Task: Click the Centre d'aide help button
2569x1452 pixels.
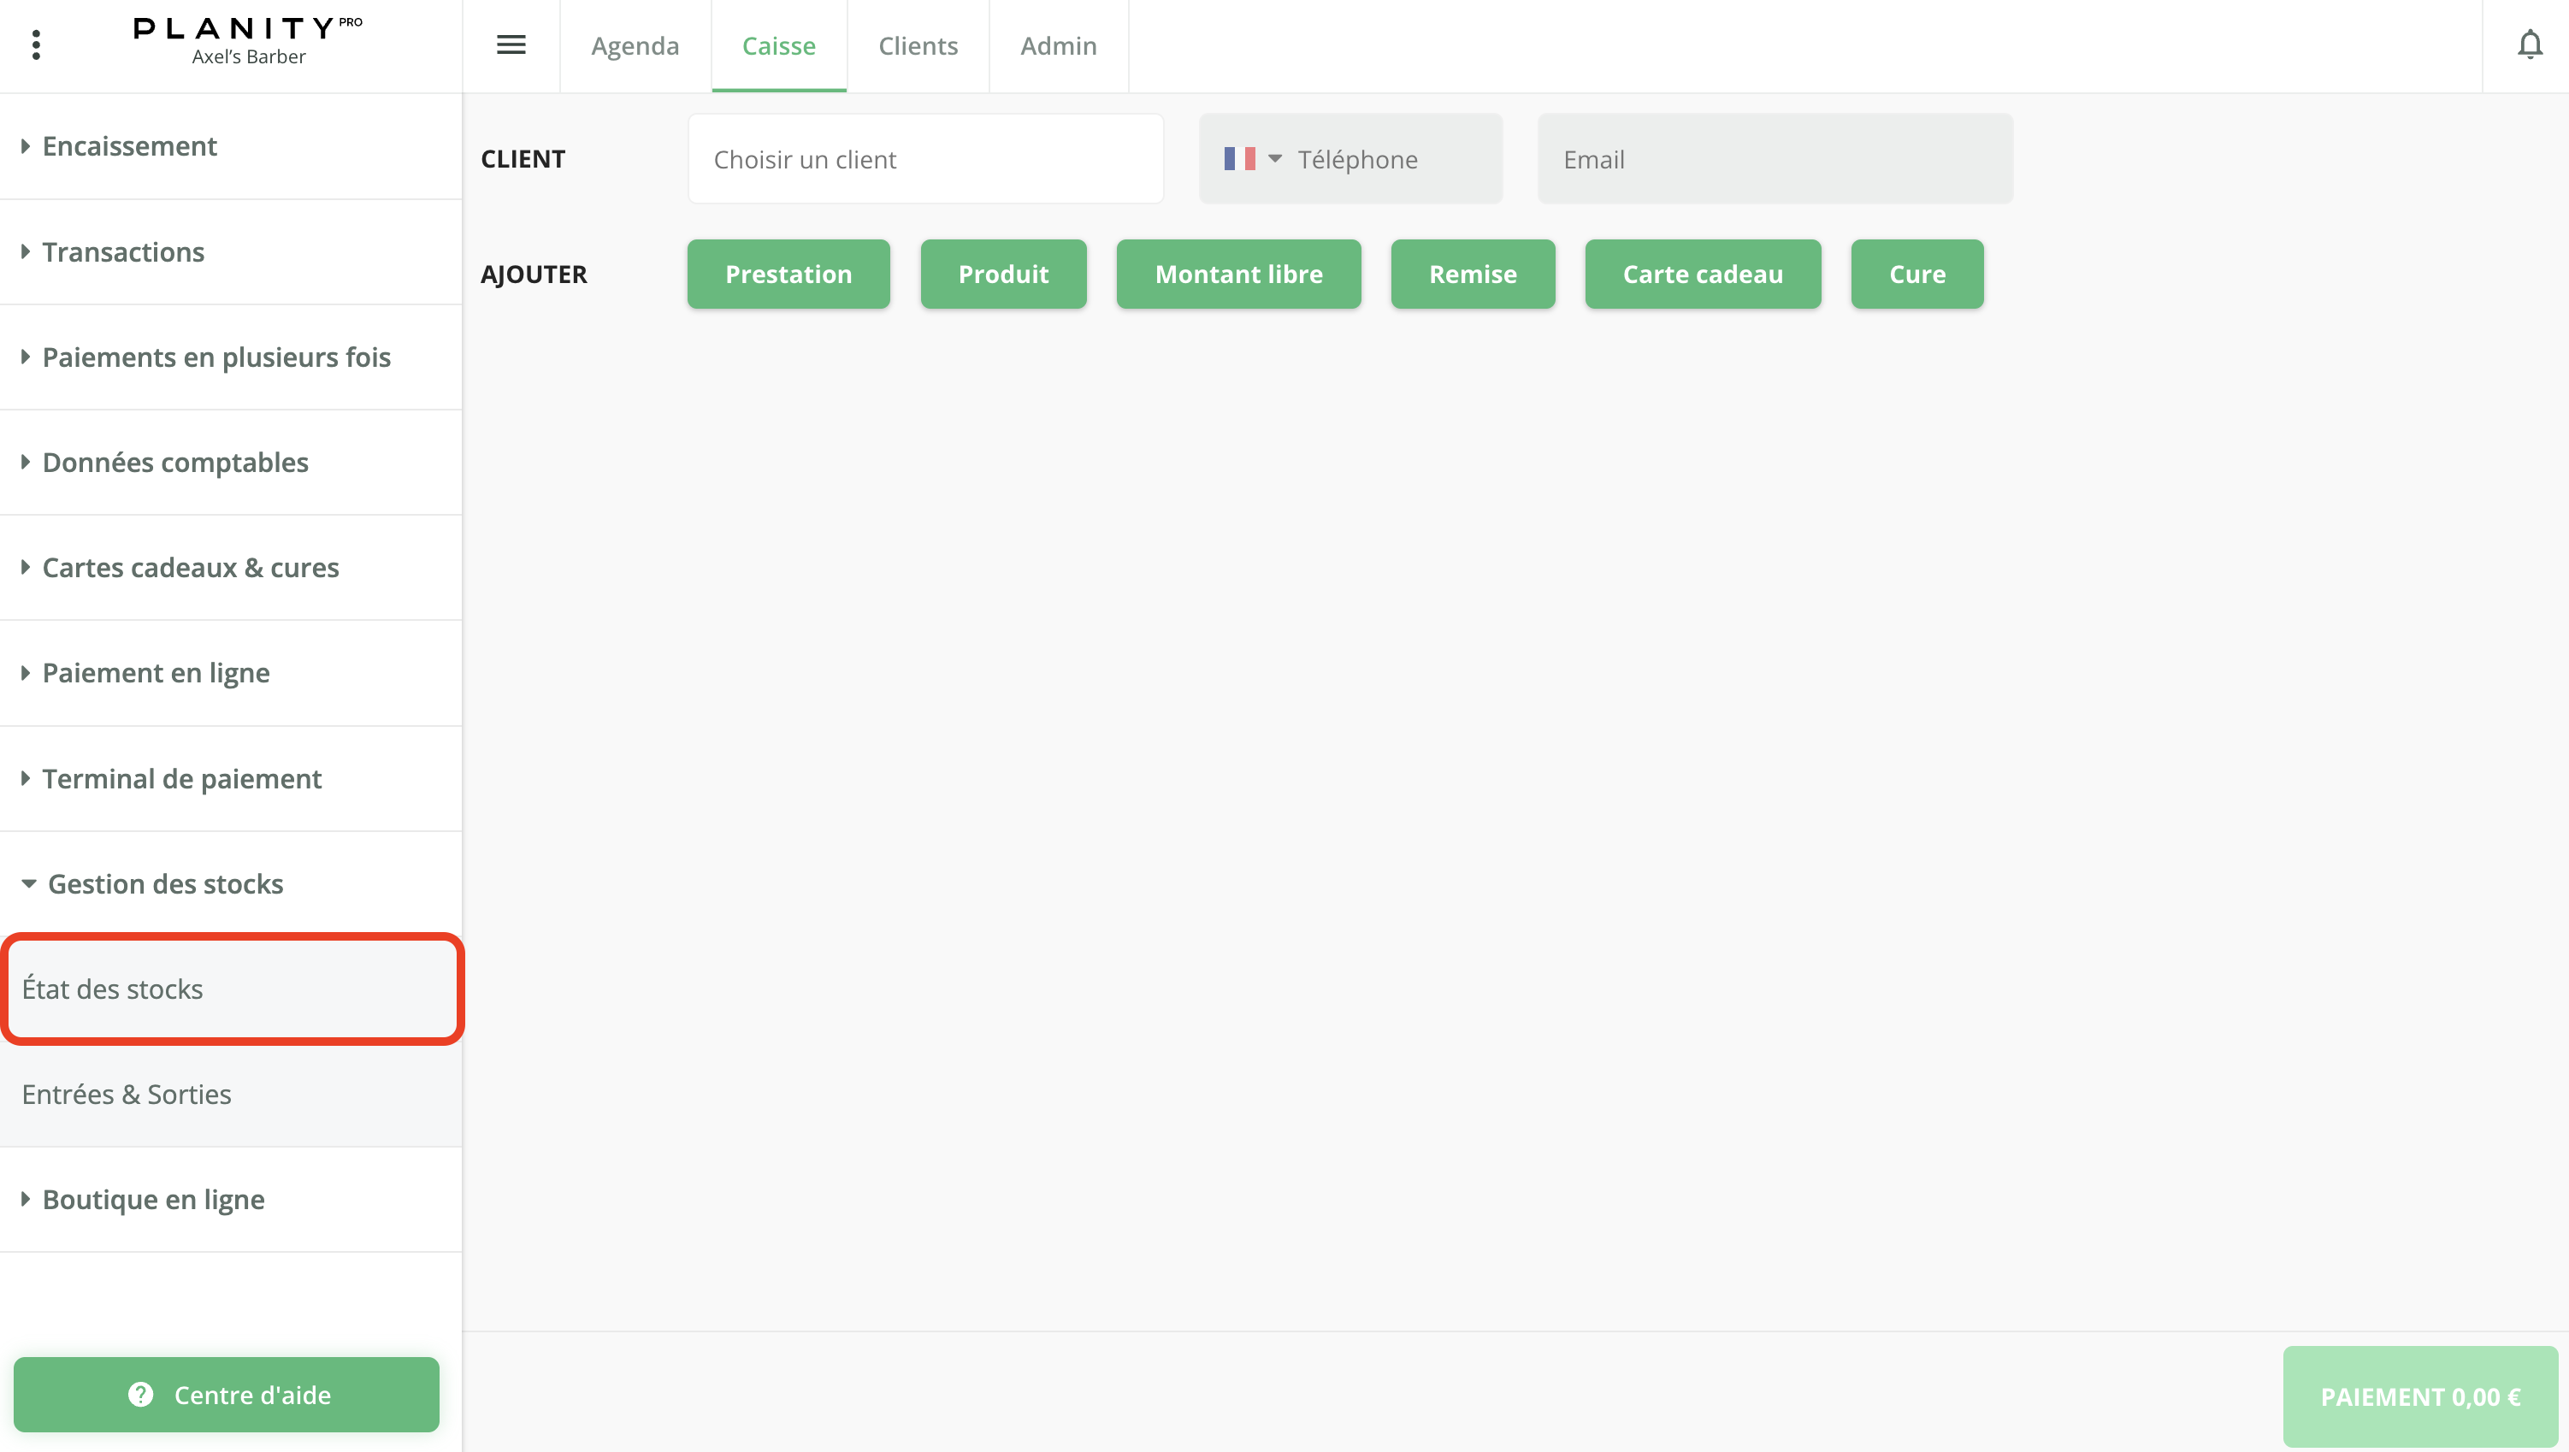Action: [x=227, y=1394]
